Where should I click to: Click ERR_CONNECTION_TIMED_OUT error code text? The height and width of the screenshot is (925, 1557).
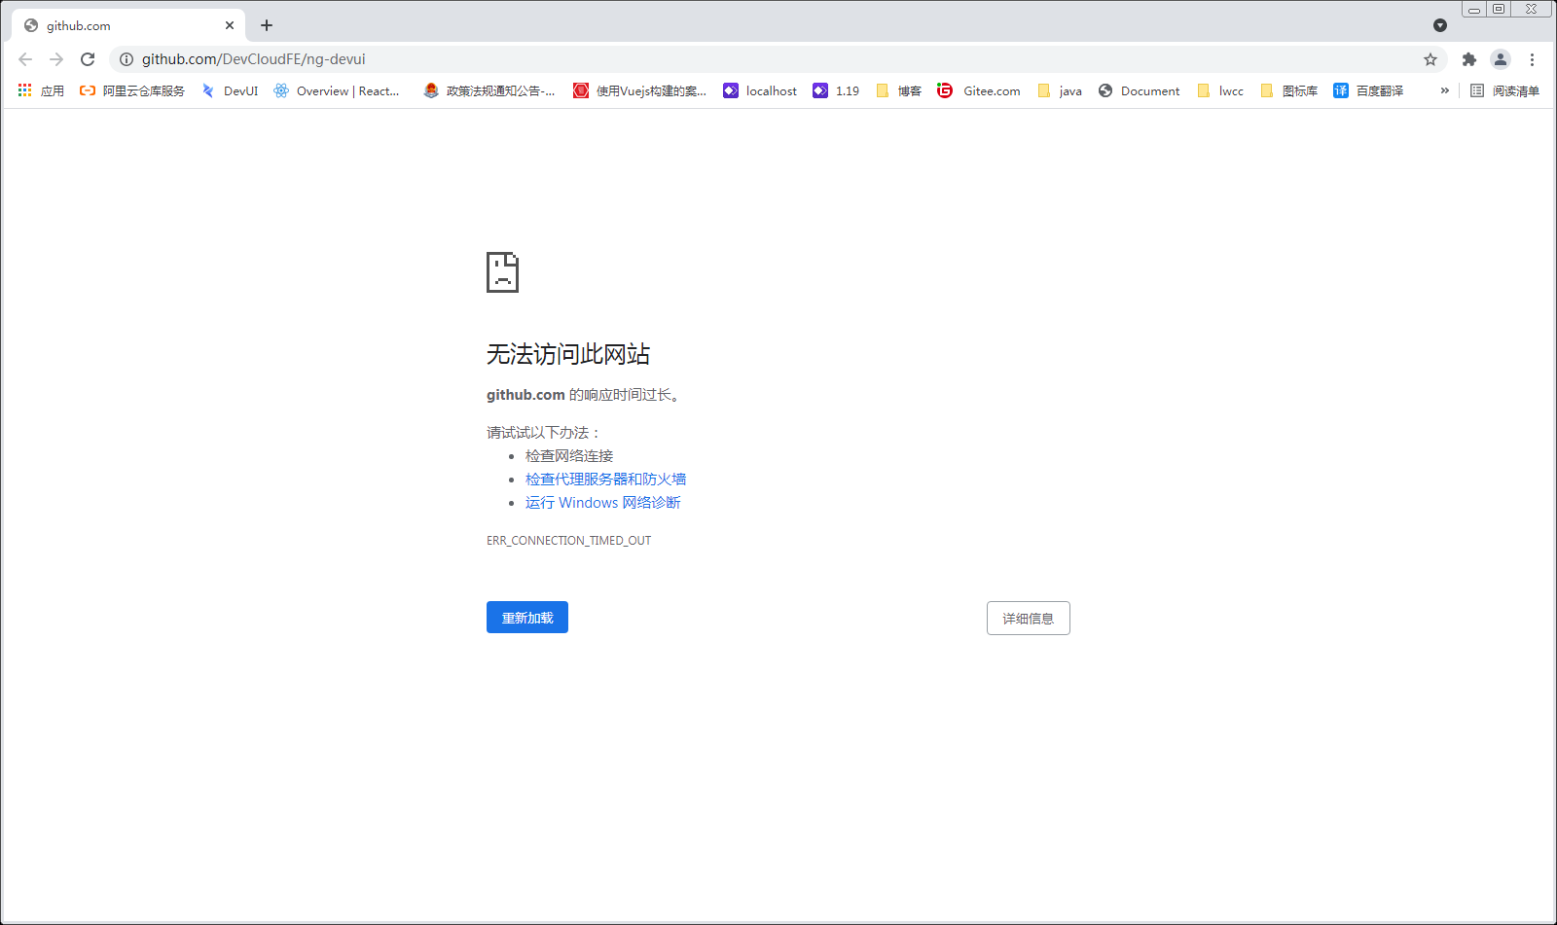coord(569,540)
